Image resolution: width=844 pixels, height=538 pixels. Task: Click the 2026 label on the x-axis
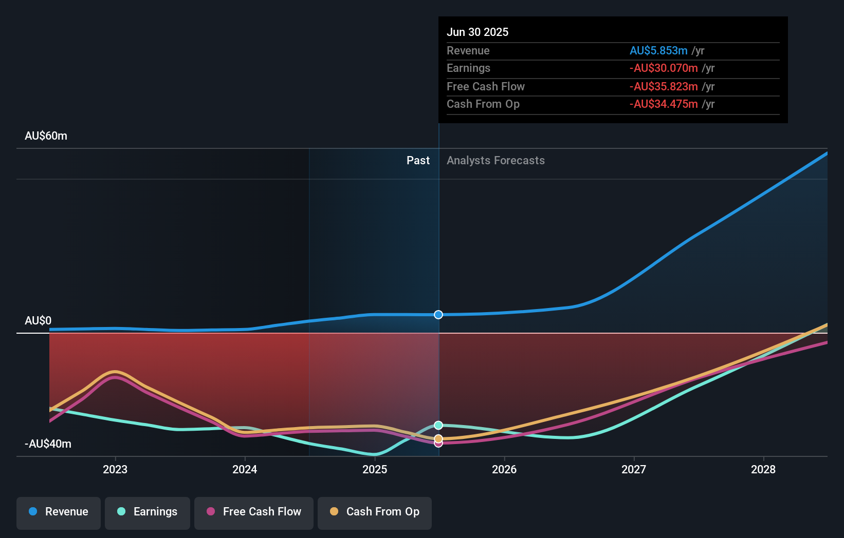click(505, 469)
